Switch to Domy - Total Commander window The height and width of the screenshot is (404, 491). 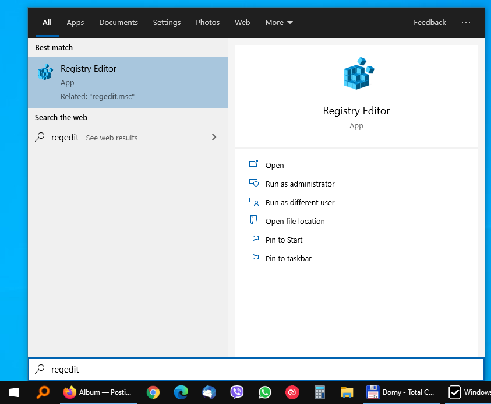coord(401,392)
